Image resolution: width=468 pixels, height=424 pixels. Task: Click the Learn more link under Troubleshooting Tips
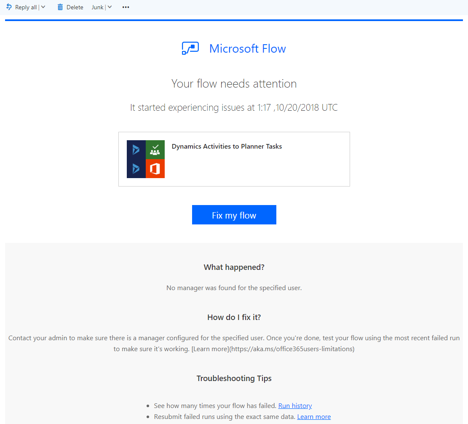tap(314, 416)
